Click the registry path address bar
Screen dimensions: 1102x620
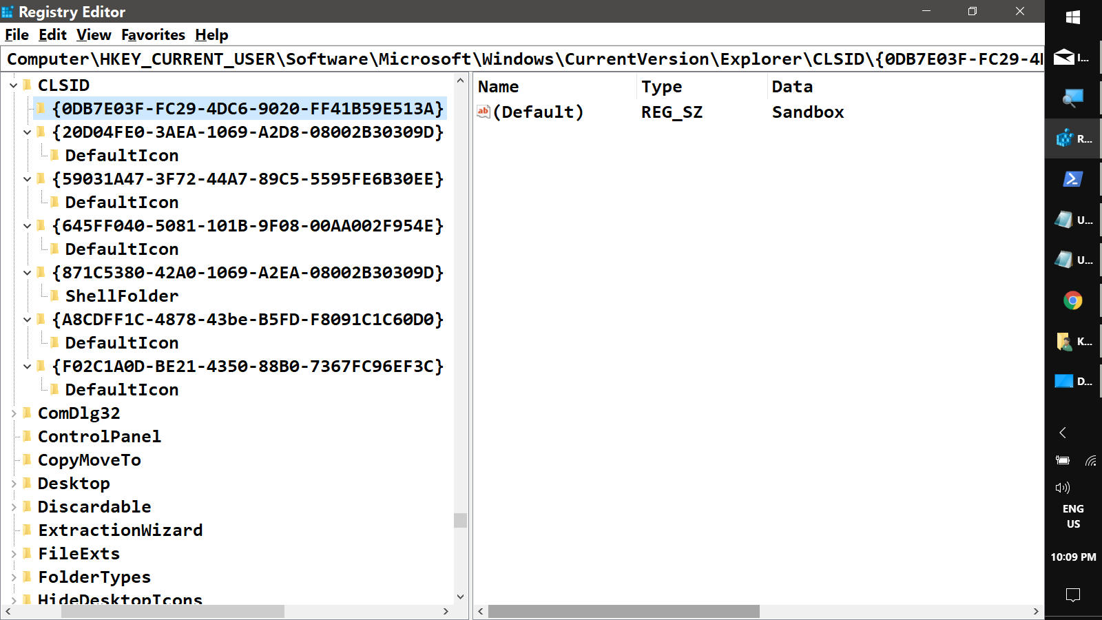(x=523, y=59)
